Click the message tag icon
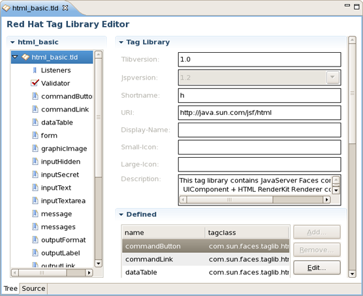 pos(35,213)
